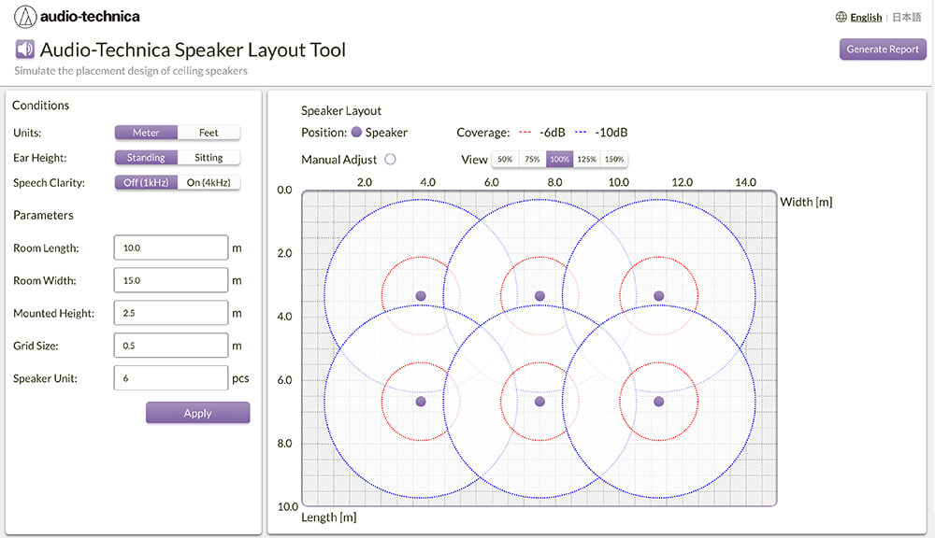Set view zoom to 50%
Image resolution: width=935 pixels, height=538 pixels.
click(505, 159)
